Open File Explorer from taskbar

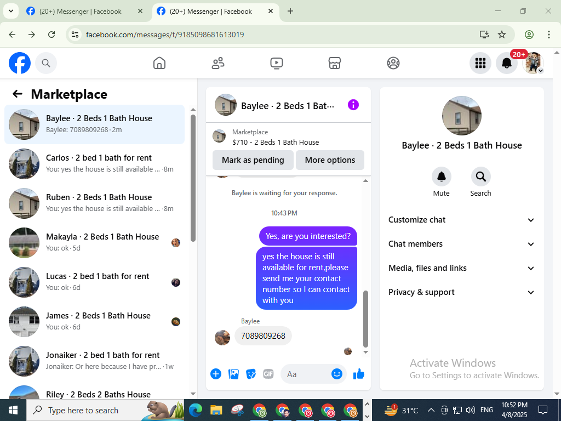(216, 410)
